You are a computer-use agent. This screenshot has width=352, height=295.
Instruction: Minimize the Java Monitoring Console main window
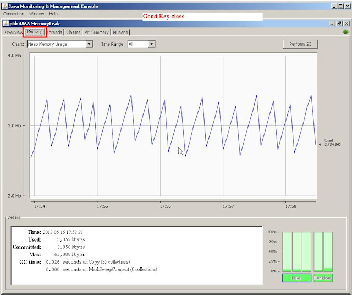[x=334, y=6]
